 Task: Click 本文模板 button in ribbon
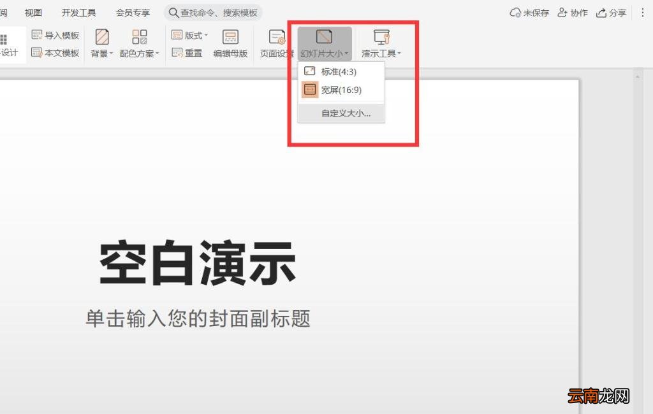click(55, 53)
